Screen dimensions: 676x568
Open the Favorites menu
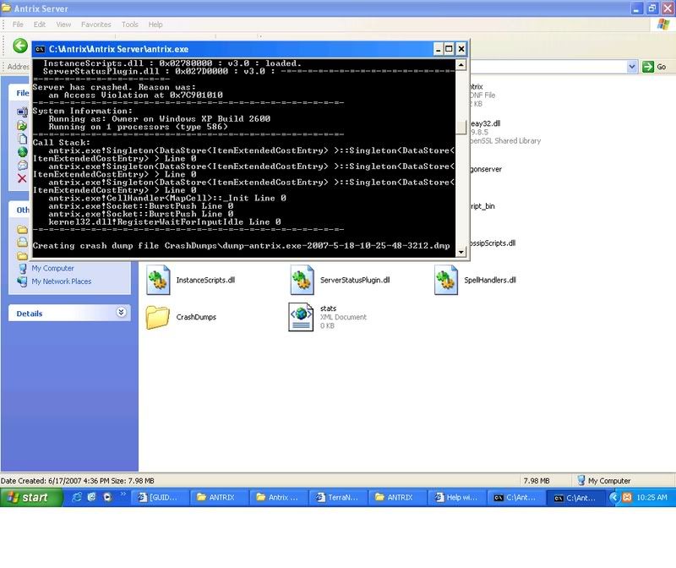95,25
